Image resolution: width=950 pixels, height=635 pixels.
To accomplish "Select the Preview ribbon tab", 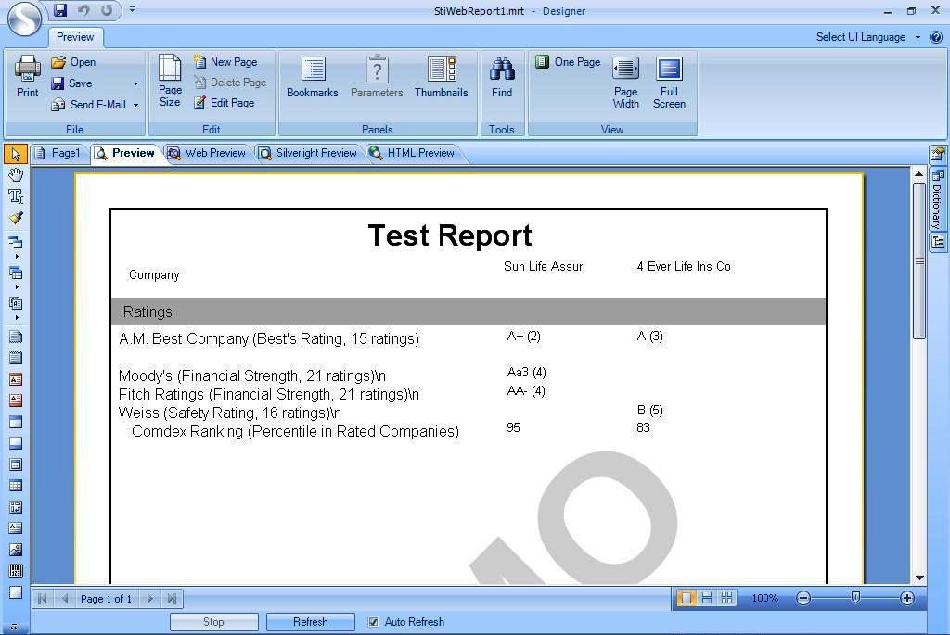I will point(75,37).
